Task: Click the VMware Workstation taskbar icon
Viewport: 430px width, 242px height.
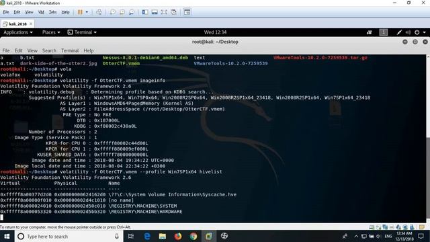Action: (209, 236)
